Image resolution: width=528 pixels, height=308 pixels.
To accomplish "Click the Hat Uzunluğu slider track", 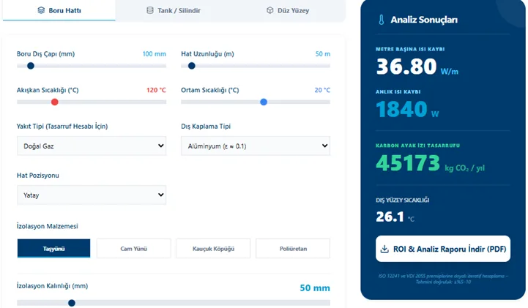I will (x=256, y=66).
